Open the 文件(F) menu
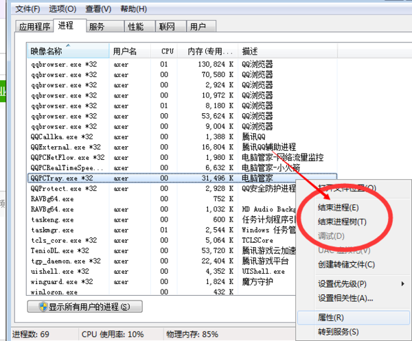Viewport: 412px width, 341px height. [27, 9]
